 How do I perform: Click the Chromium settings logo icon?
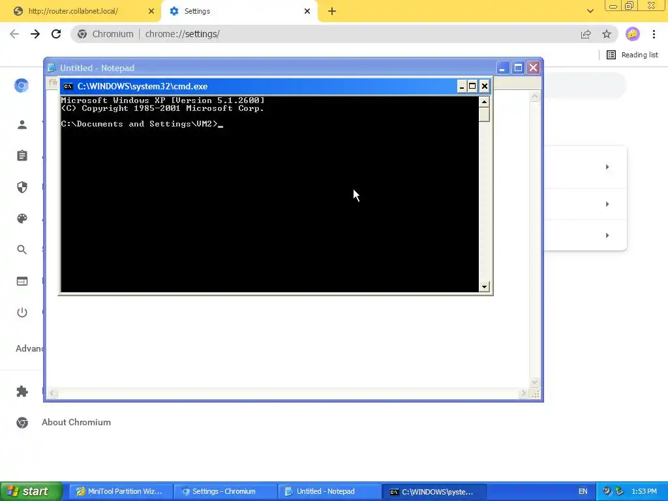(22, 85)
